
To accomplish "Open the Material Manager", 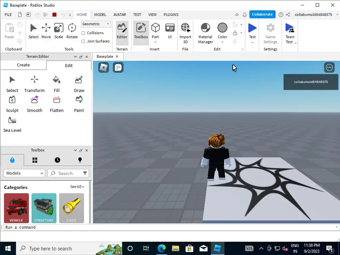I will [x=205, y=33].
